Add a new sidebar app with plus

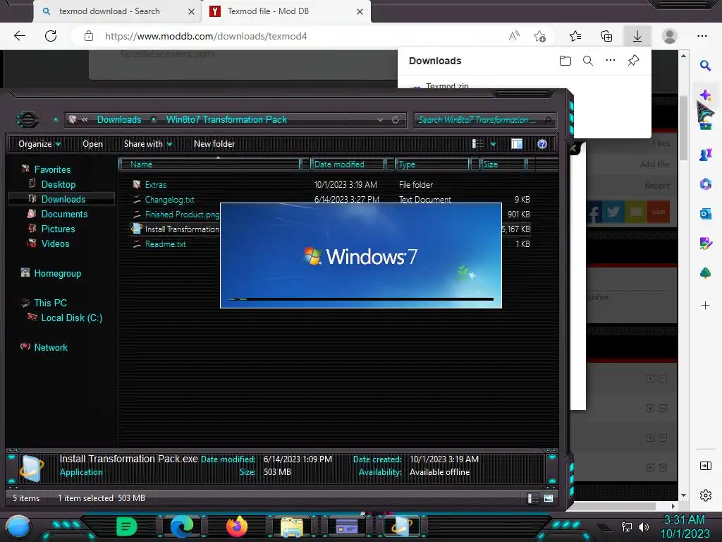pyautogui.click(x=705, y=305)
